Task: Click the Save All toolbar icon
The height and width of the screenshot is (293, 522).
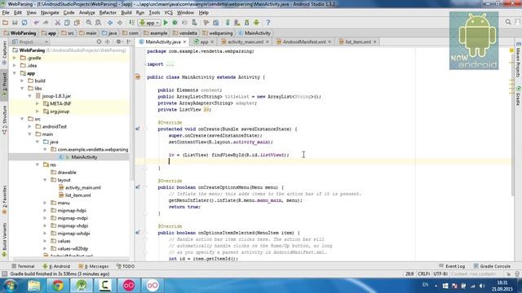Action: [15, 23]
